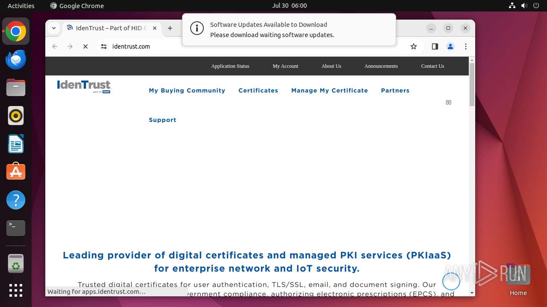Open the Contact Us page
This screenshot has width=547, height=307.
pyautogui.click(x=432, y=66)
